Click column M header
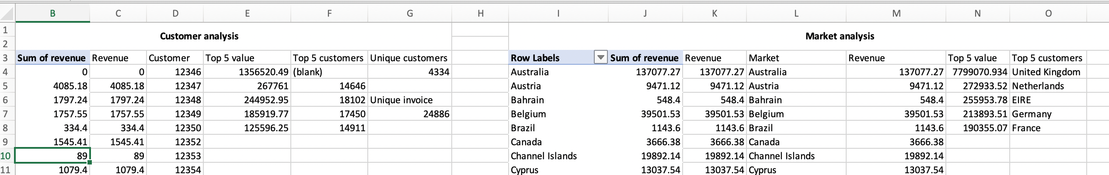 (x=896, y=14)
